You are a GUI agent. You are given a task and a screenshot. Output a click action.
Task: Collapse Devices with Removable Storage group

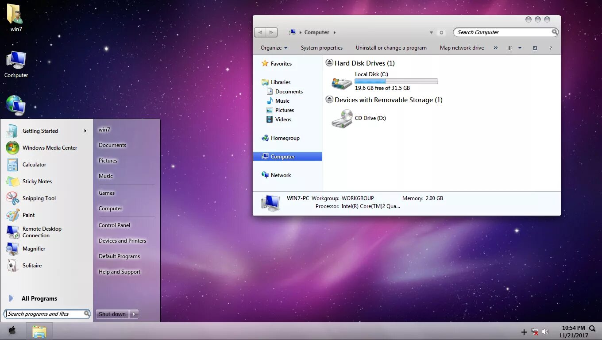(x=329, y=100)
